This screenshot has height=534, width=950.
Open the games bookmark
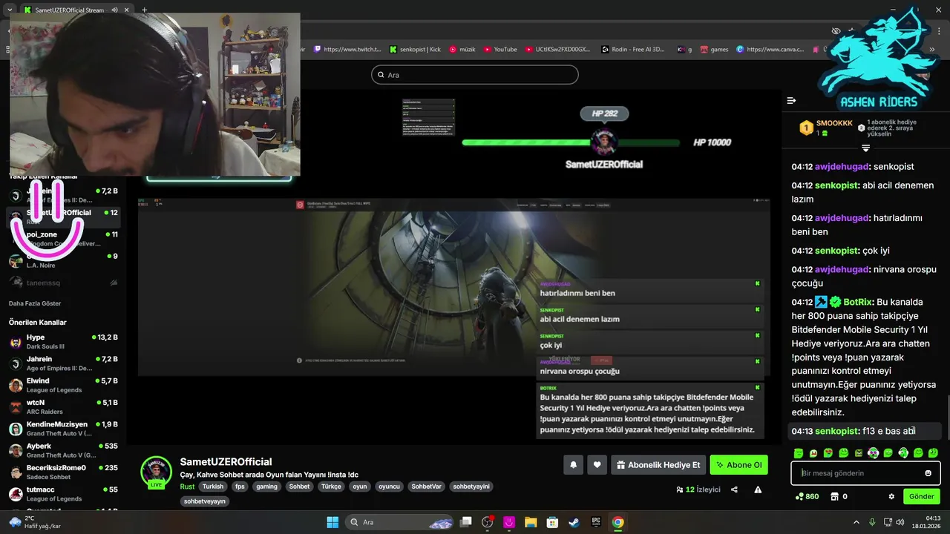(x=713, y=49)
